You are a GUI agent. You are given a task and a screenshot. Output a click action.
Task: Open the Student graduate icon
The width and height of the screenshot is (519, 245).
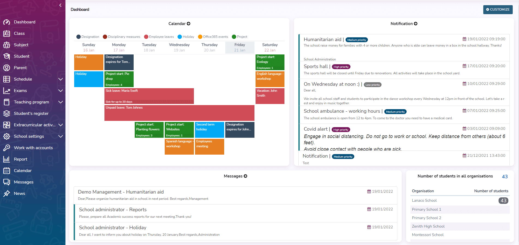point(7,56)
